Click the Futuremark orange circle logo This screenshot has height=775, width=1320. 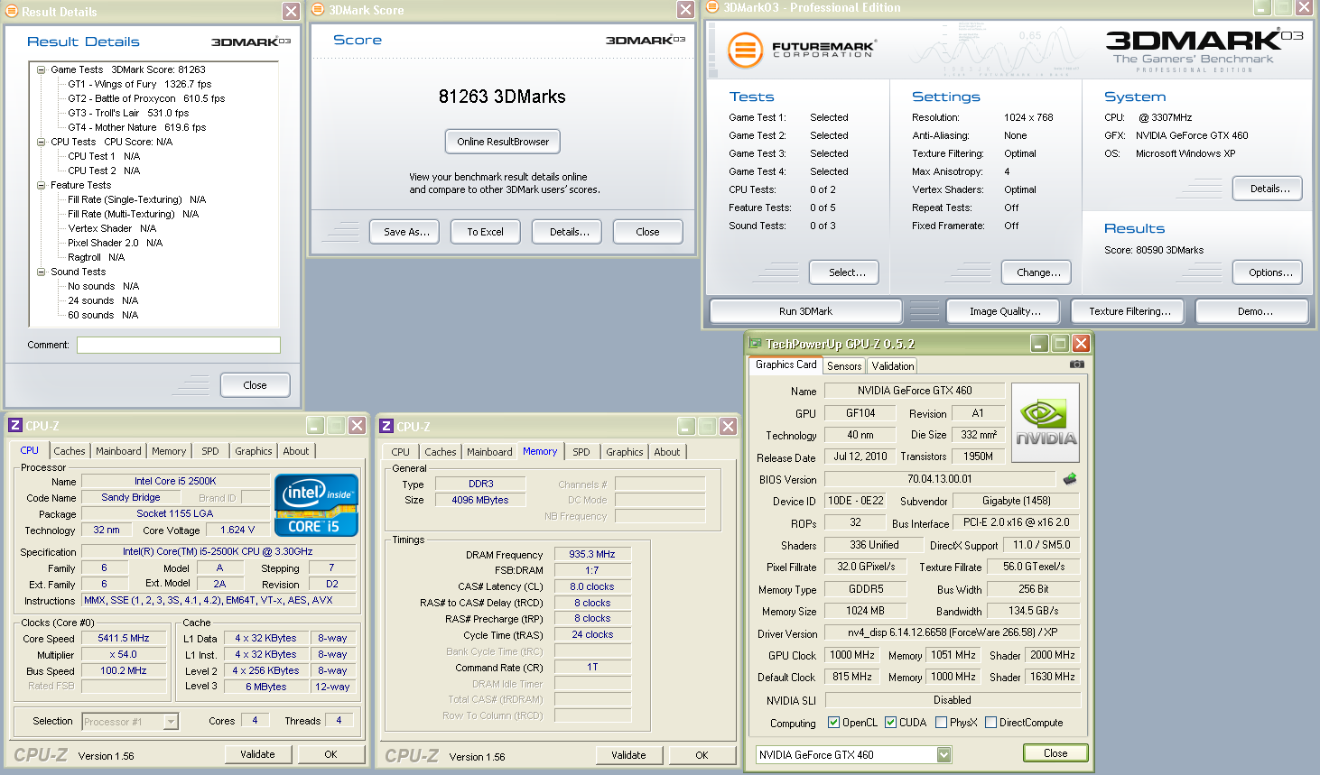point(746,51)
